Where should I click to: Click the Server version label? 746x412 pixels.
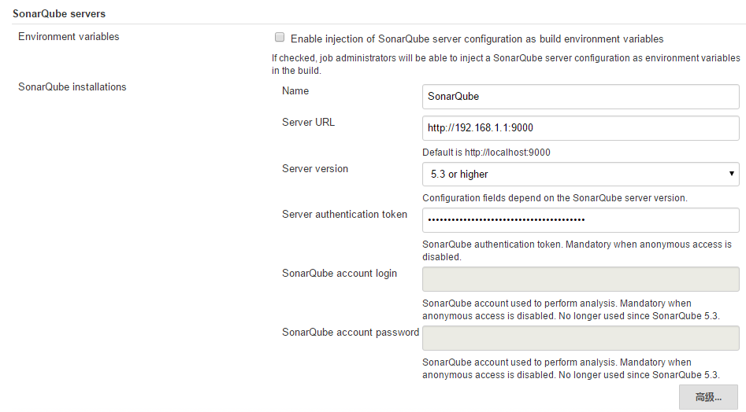(x=315, y=169)
